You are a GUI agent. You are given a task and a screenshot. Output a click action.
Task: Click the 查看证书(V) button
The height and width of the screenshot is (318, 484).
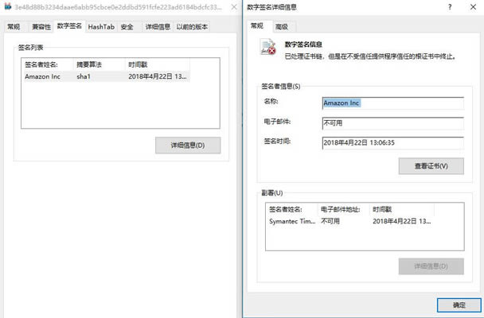[x=430, y=166]
